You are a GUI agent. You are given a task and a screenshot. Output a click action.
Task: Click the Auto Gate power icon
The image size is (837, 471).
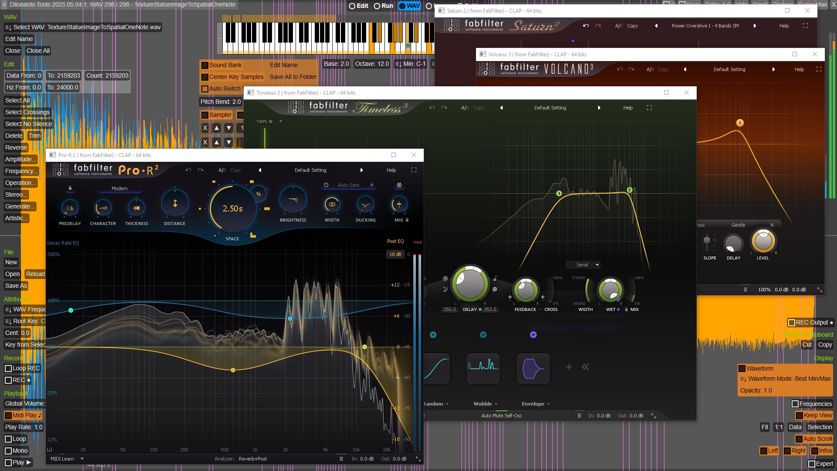(x=326, y=185)
